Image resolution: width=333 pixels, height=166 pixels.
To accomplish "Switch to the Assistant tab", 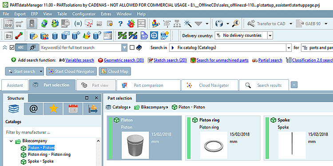I will (x=15, y=85).
